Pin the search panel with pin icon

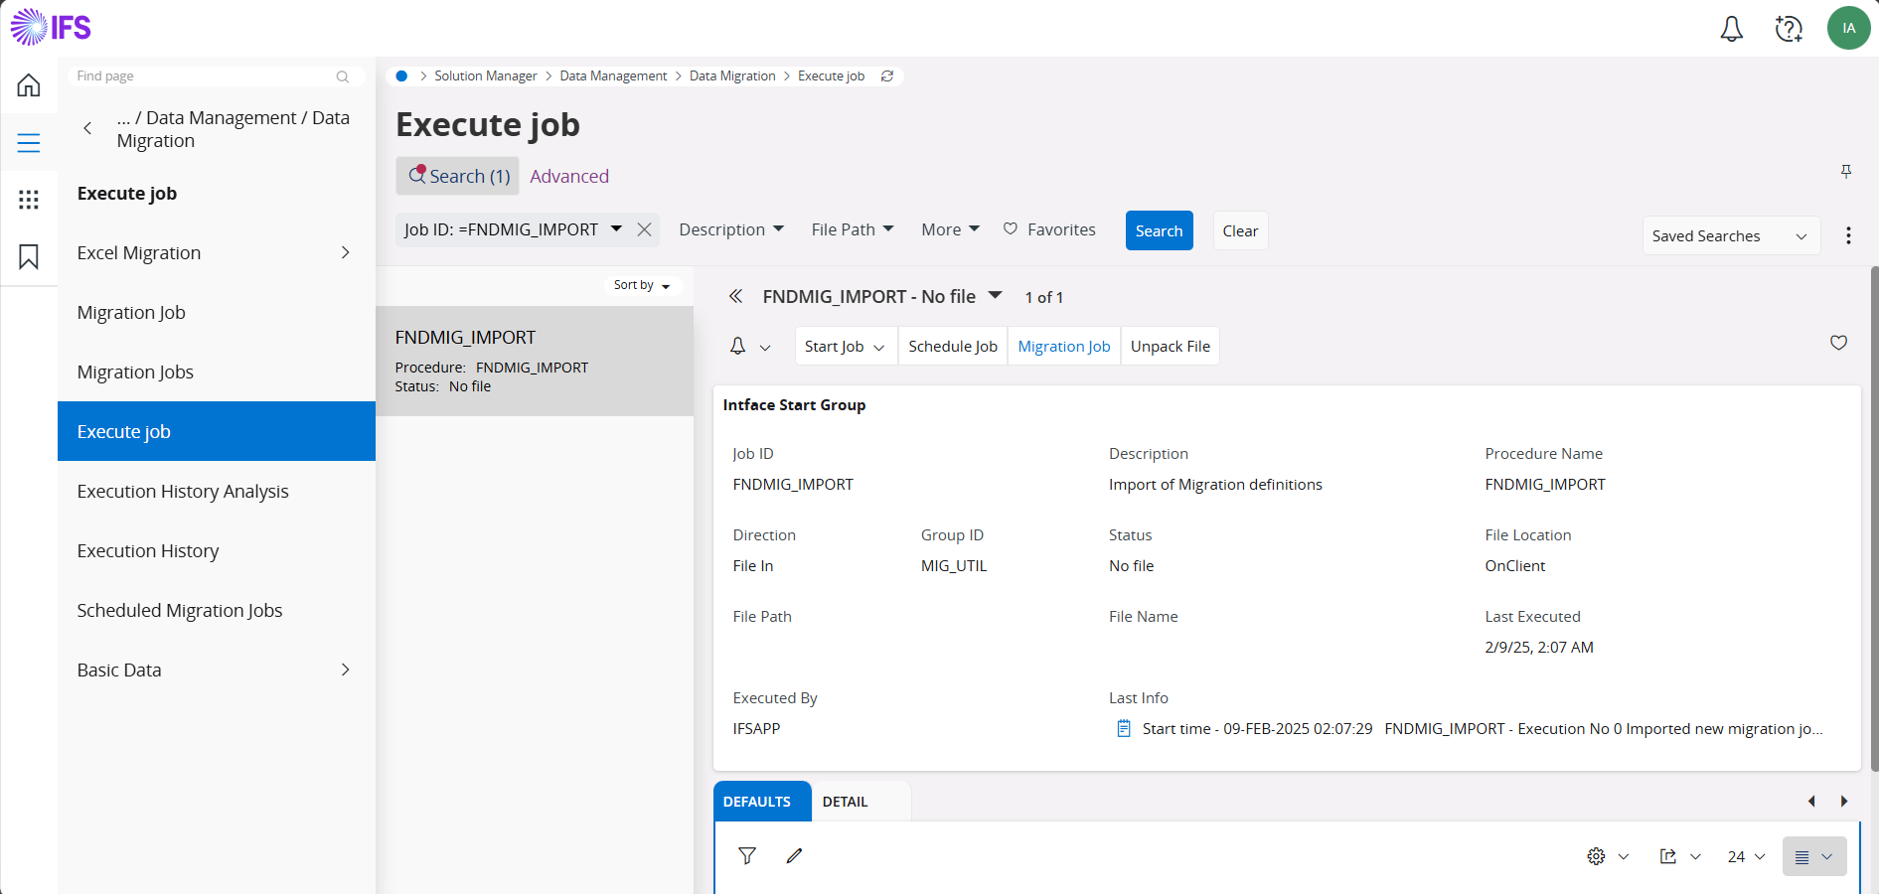click(x=1845, y=172)
